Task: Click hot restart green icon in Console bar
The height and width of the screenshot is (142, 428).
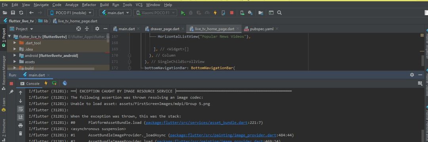Action: coord(54,83)
